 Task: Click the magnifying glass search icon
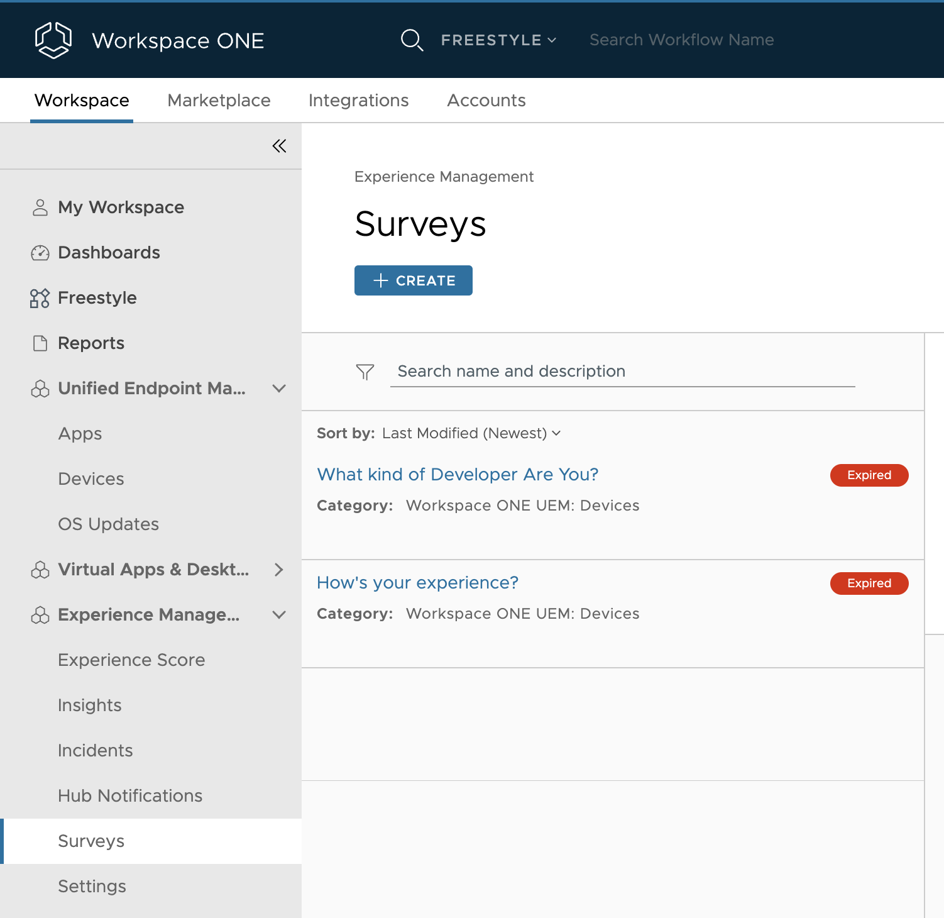[412, 40]
